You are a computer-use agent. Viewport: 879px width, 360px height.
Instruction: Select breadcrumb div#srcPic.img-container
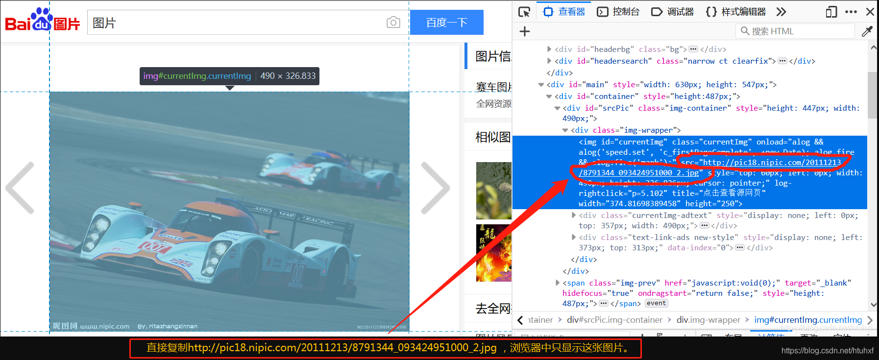[x=614, y=320]
